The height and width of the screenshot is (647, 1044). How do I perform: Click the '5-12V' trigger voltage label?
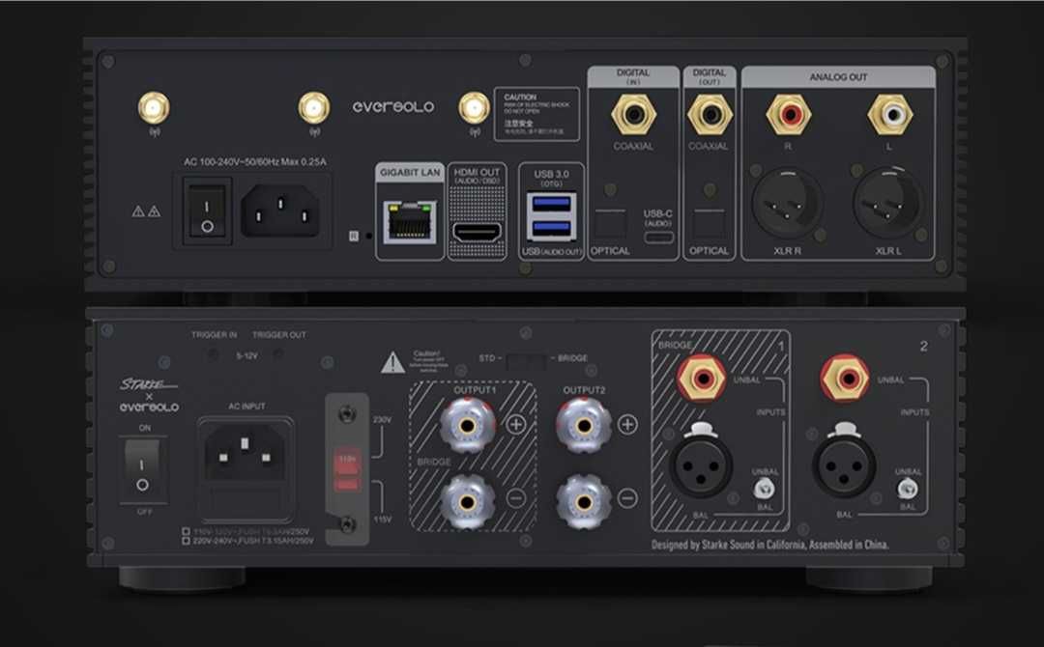point(246,355)
